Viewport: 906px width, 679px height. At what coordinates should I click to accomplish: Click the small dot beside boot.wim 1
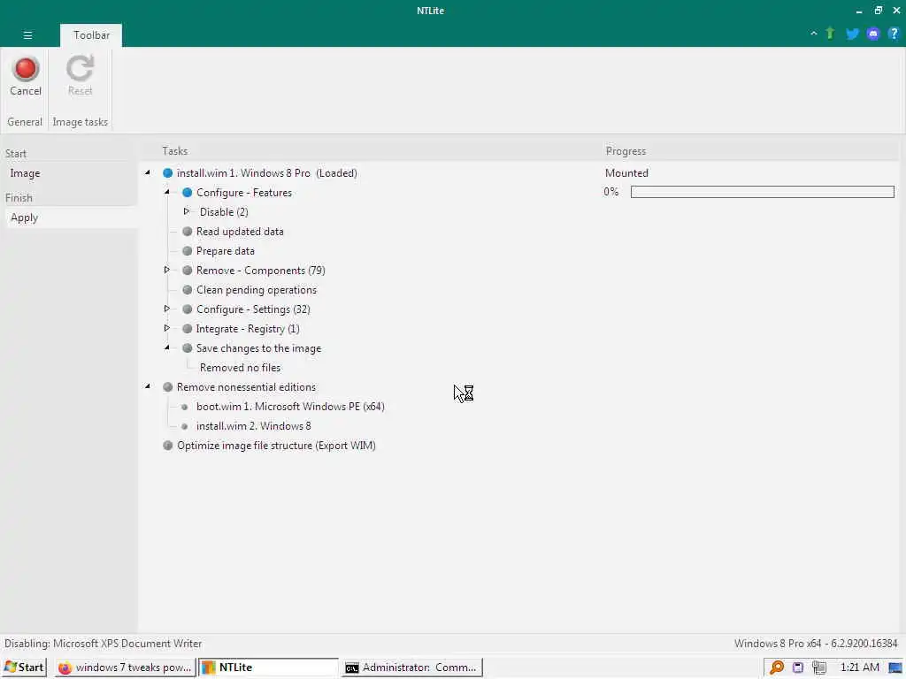pyautogui.click(x=184, y=407)
